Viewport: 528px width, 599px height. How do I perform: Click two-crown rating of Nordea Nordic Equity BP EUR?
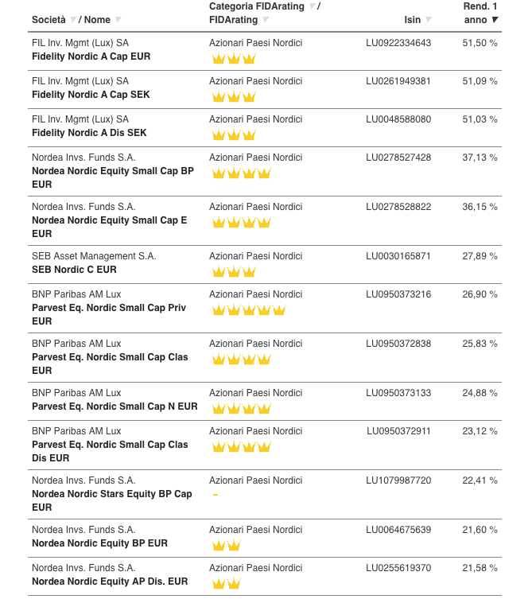(x=226, y=545)
